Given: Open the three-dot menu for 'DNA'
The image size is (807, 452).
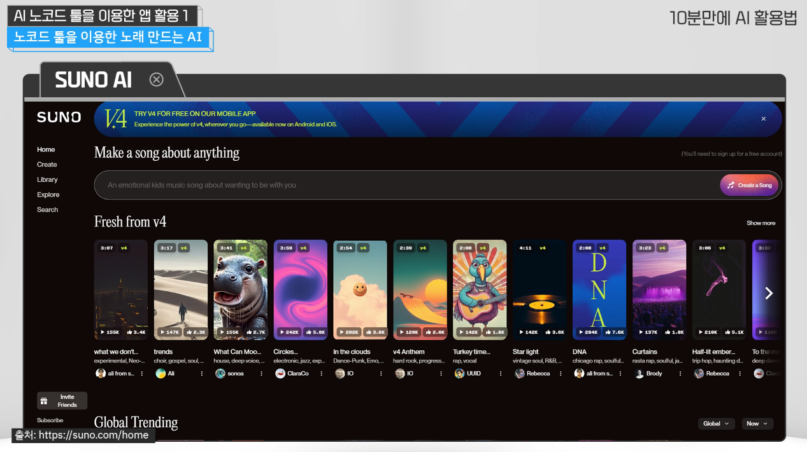Looking at the screenshot, I should pyautogui.click(x=620, y=374).
